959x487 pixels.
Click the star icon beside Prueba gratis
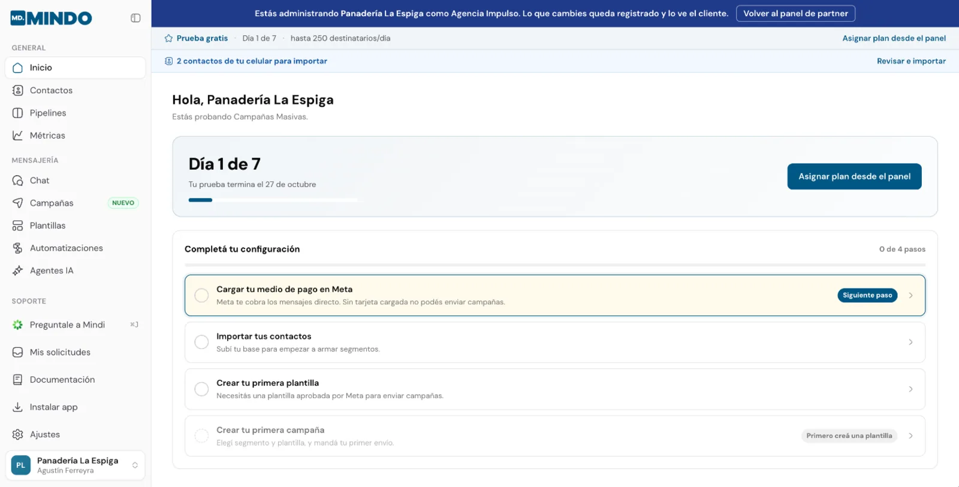click(168, 38)
